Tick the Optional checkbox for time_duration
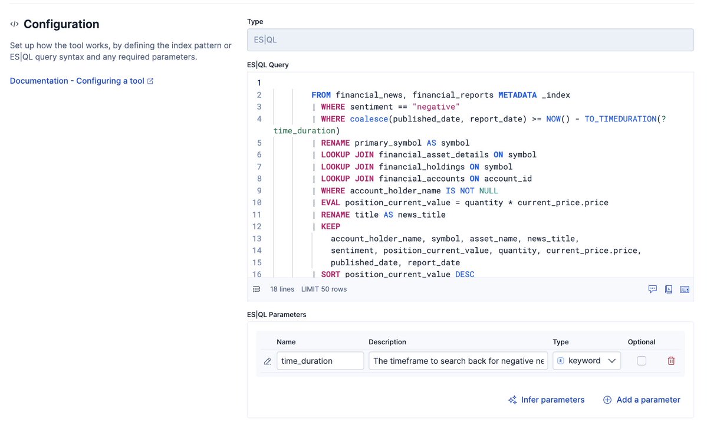707x428 pixels. tap(641, 361)
